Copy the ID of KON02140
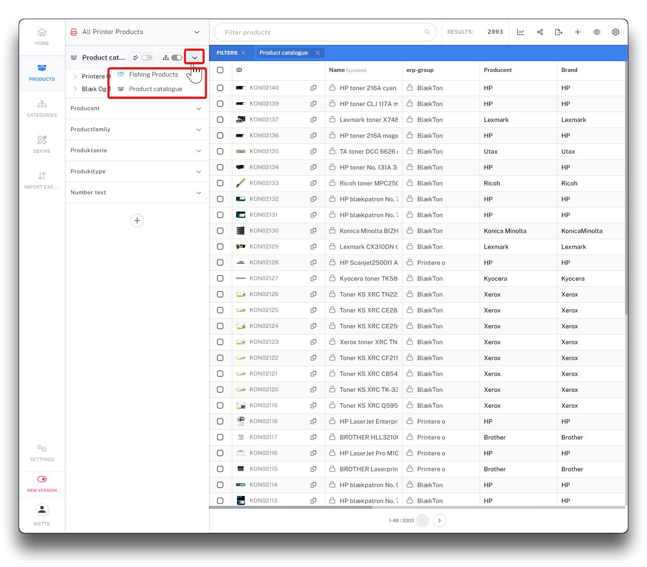Image resolution: width=647 pixels, height=567 pixels. tap(313, 88)
